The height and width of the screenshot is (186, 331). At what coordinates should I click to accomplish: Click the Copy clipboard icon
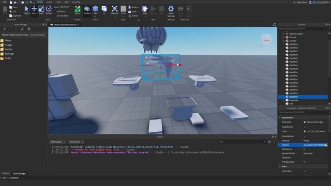(10, 7)
